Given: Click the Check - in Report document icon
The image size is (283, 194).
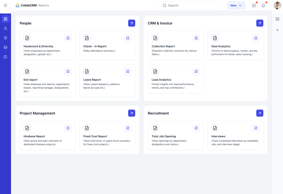Looking at the screenshot, I should tap(87, 38).
